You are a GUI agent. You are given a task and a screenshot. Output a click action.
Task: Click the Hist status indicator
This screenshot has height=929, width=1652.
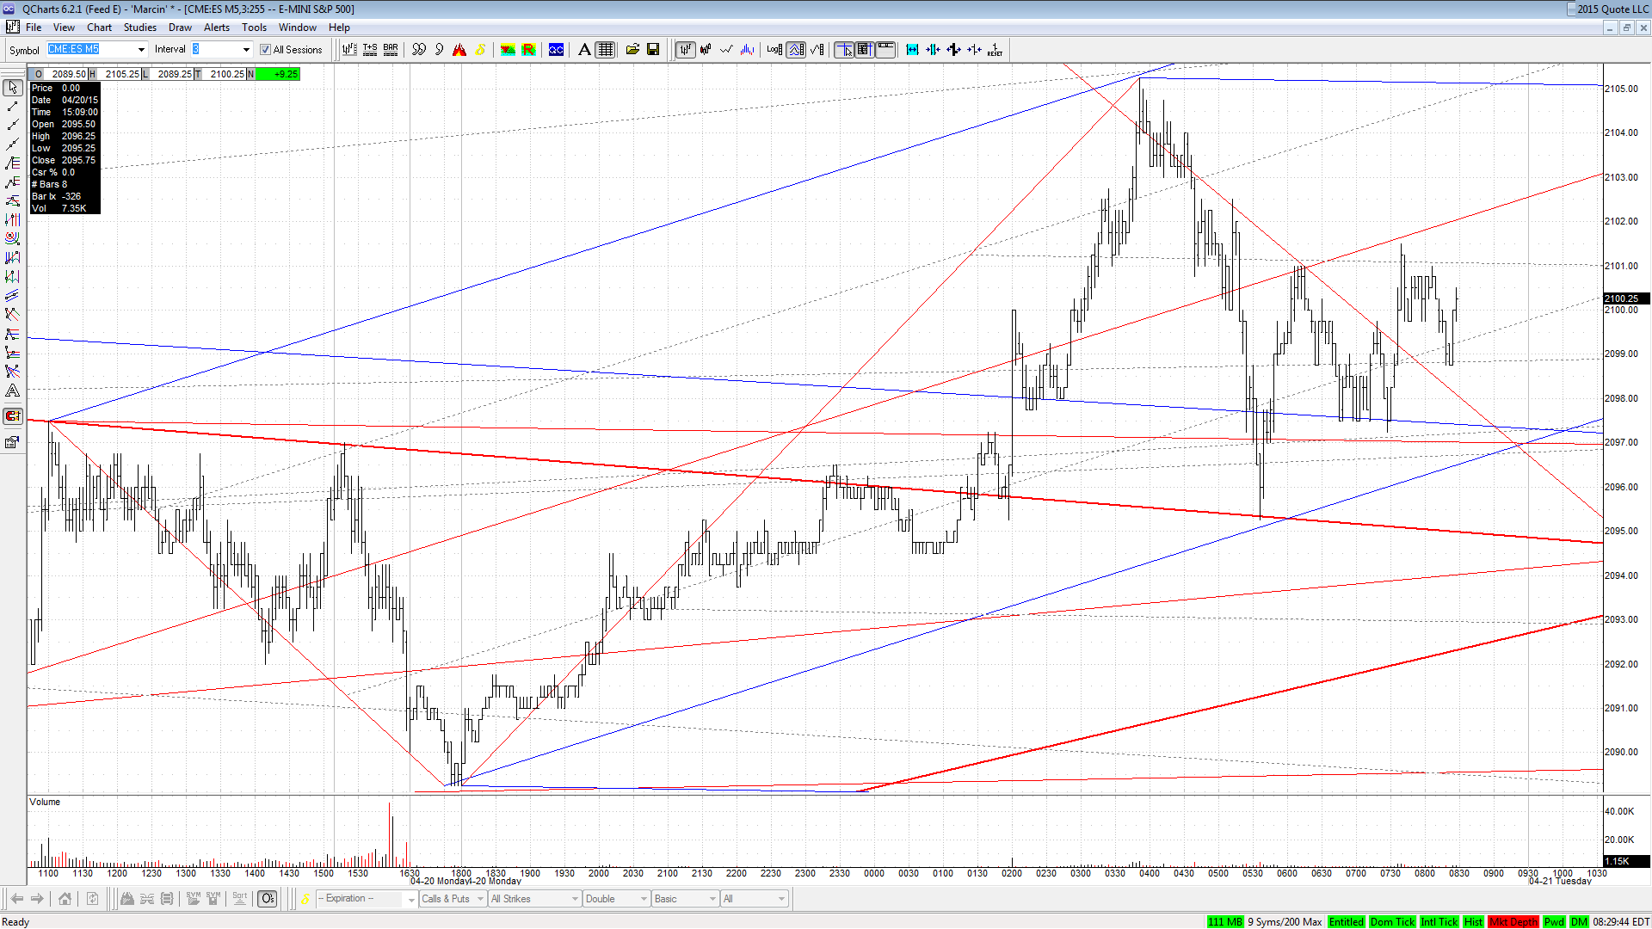click(1473, 922)
